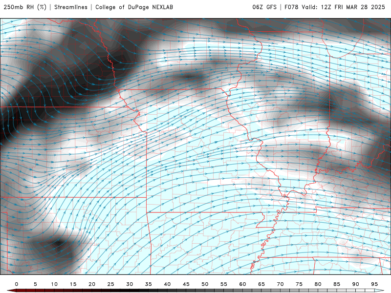391x293 pixels.
Task: Click the colorbar label "20"
Action: point(92,284)
